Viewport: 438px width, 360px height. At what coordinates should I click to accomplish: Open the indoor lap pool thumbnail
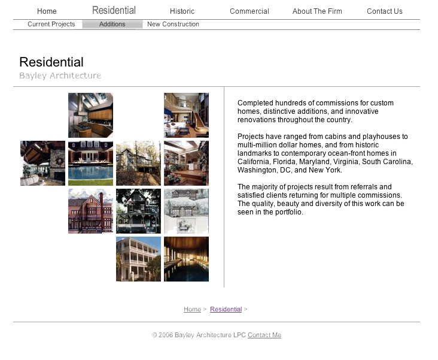[186, 259]
